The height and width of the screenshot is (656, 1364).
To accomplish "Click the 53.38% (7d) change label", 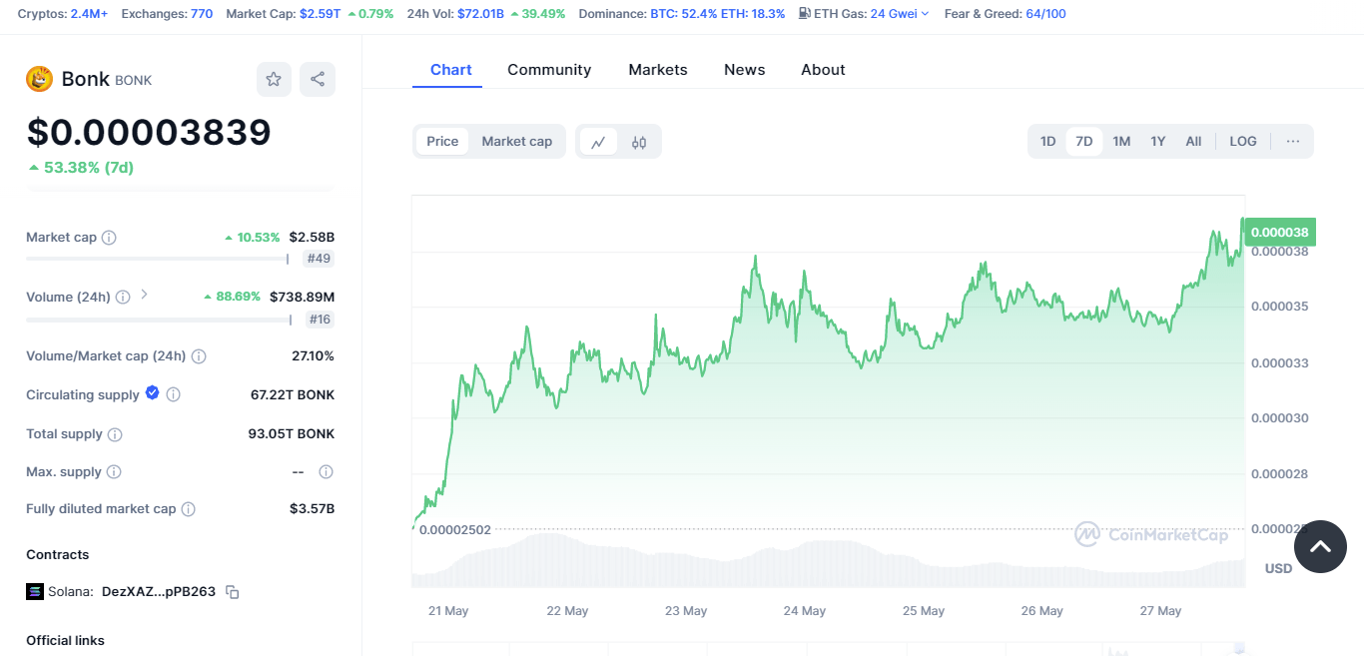I will [x=81, y=168].
